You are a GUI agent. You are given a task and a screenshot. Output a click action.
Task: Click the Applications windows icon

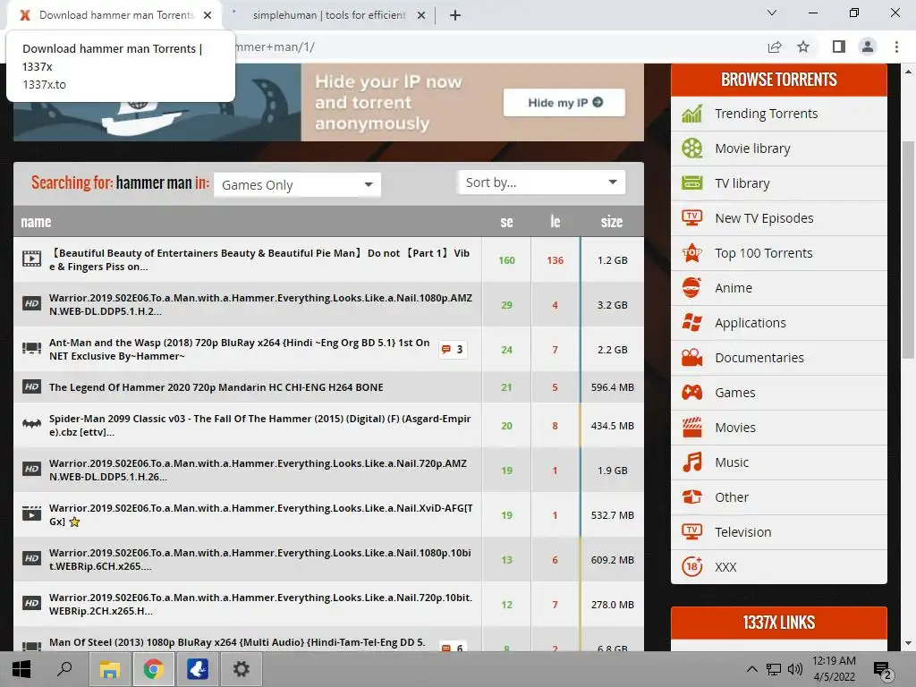click(691, 322)
